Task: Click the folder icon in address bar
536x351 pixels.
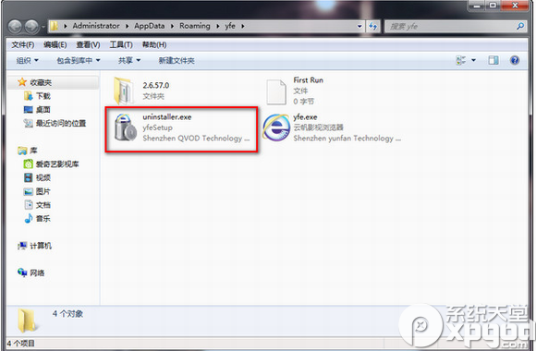Action: point(54,26)
